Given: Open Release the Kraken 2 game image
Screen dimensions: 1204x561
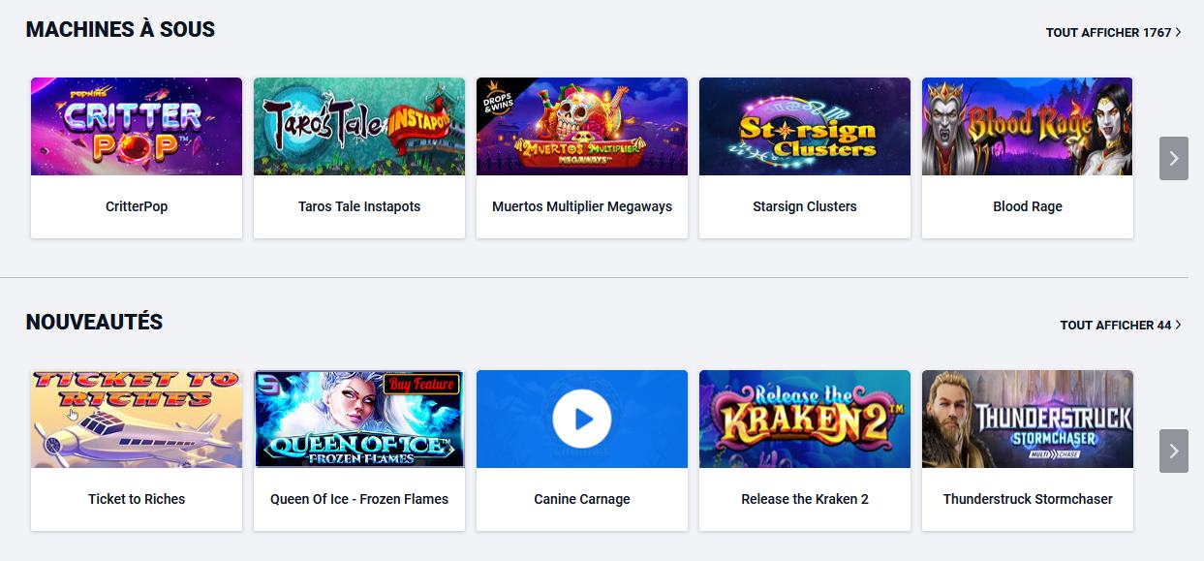Looking at the screenshot, I should coord(805,420).
